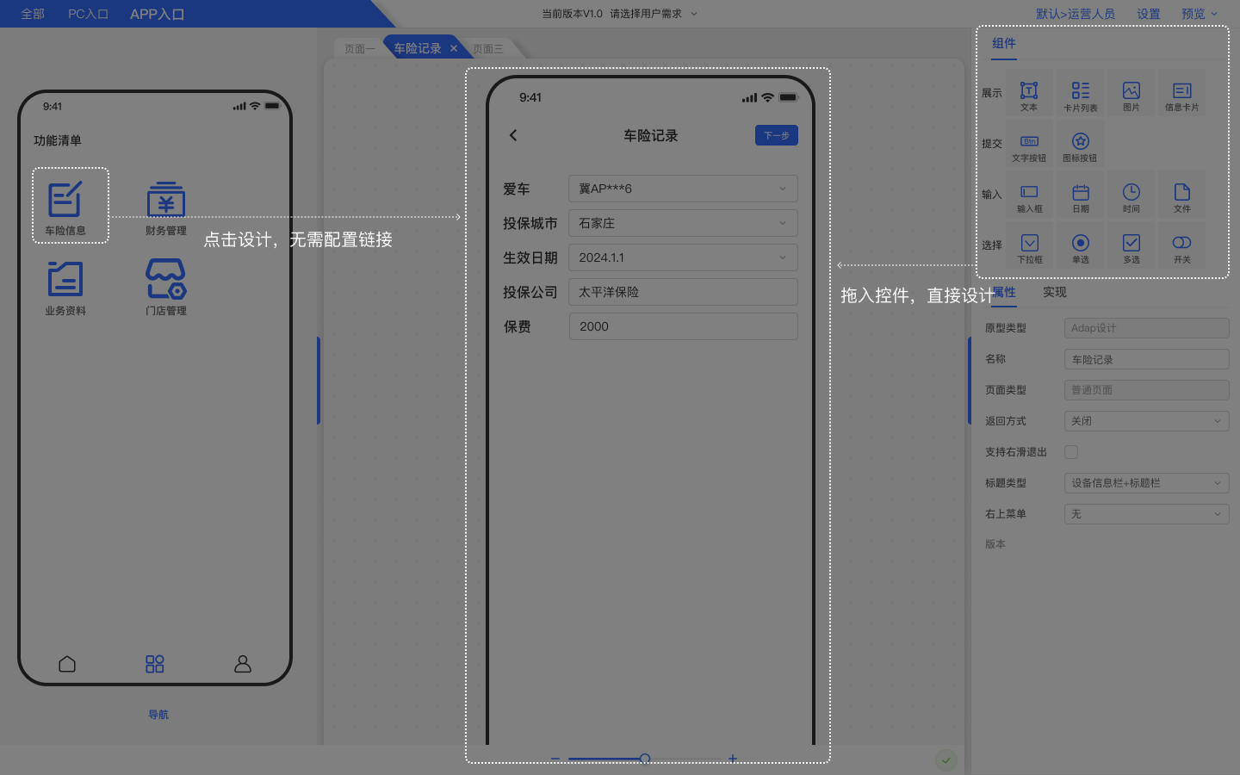This screenshot has height=775, width=1240.
Task: Click the zoom slider handle below canvas
Action: (645, 759)
